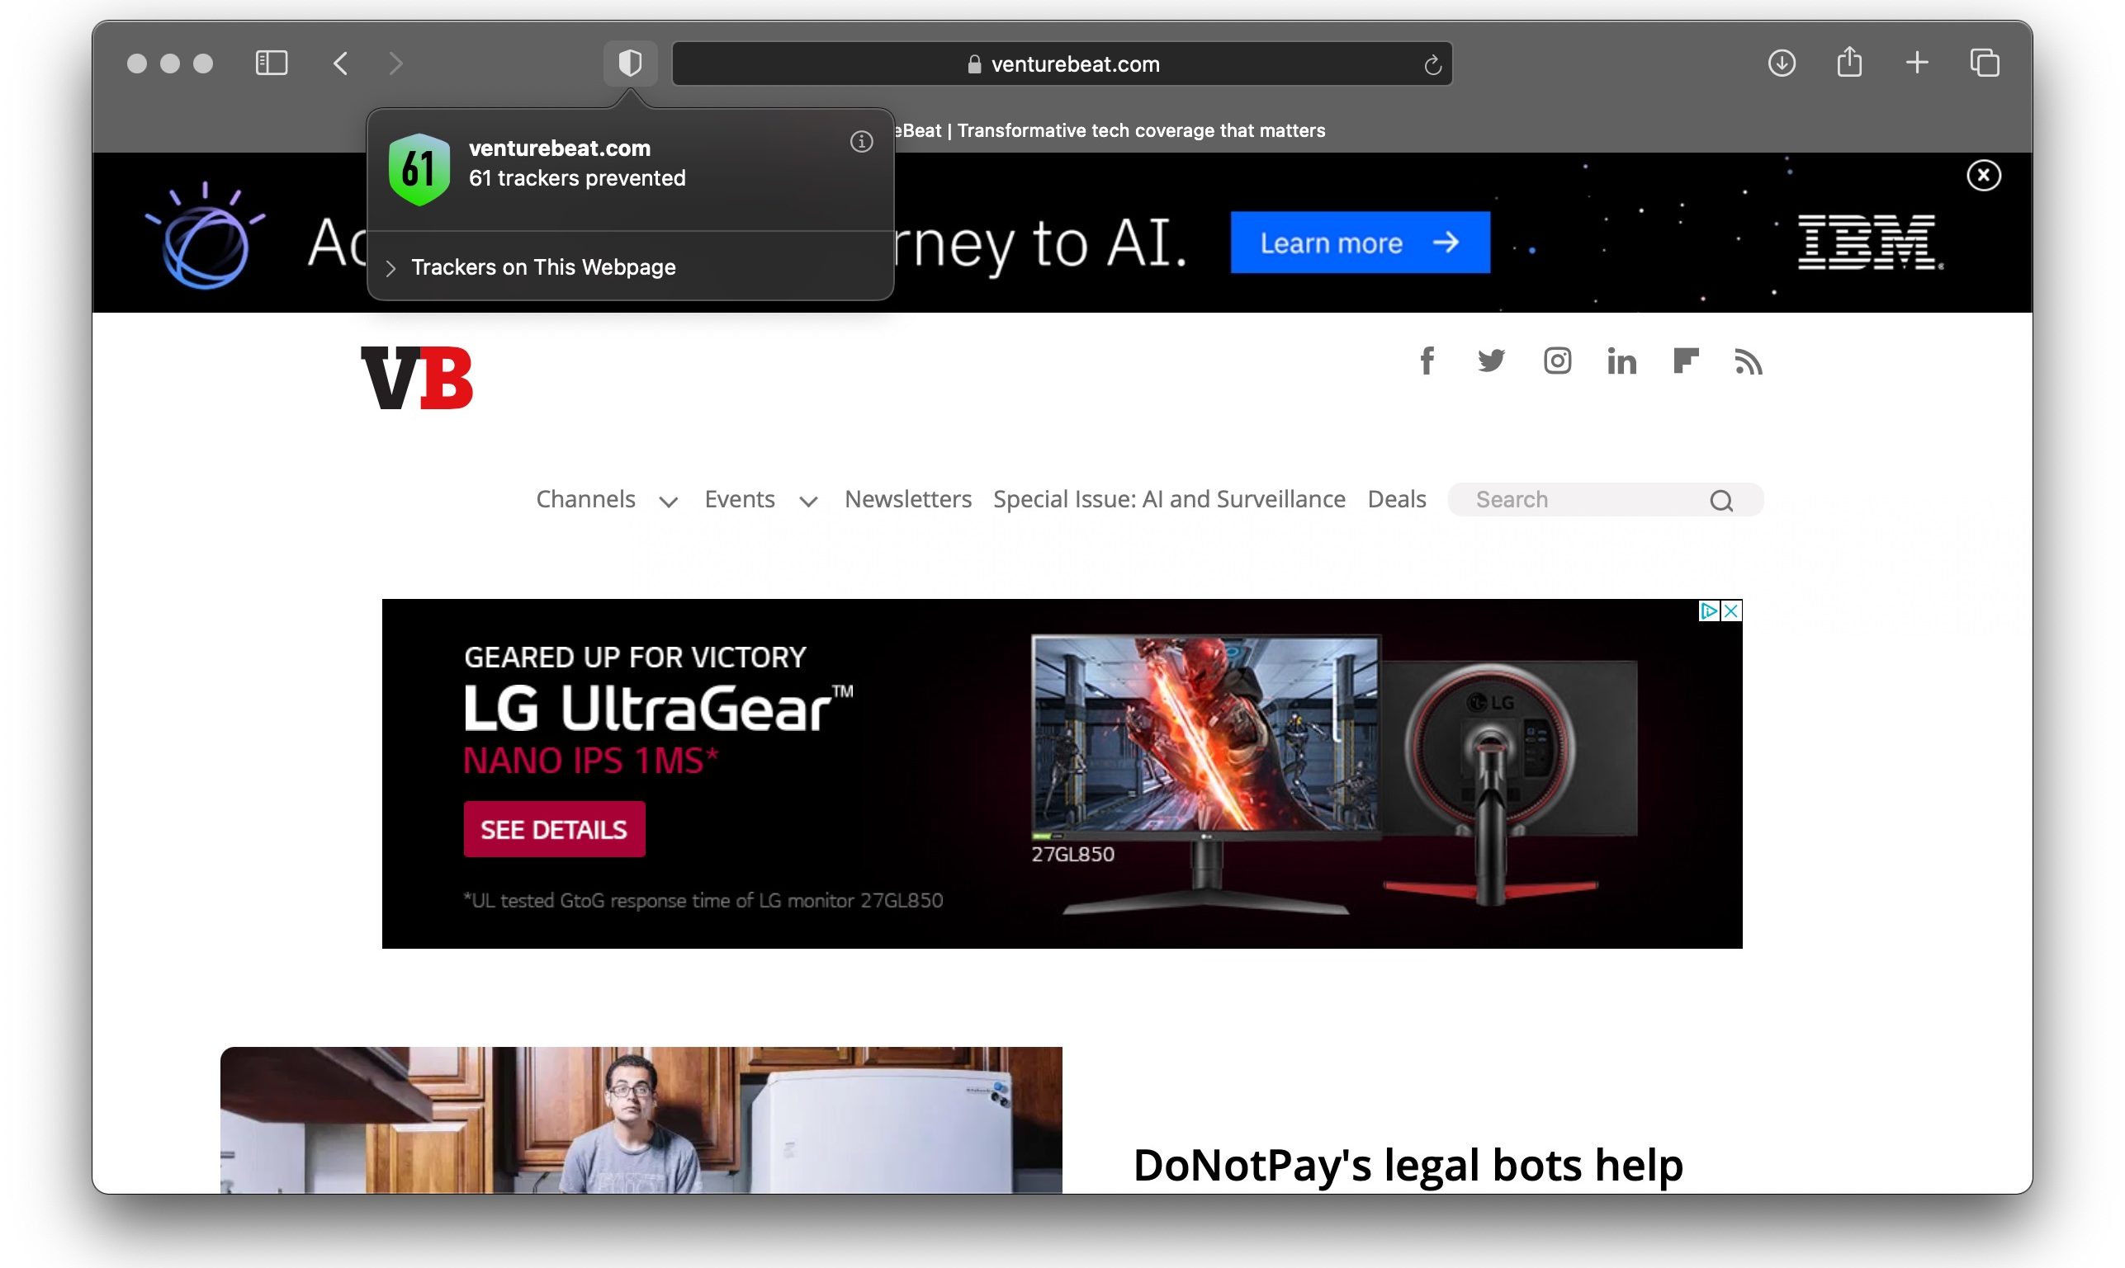Screen dimensions: 2125x1268
Task: Click the LG monitor product image
Action: point(1333,773)
